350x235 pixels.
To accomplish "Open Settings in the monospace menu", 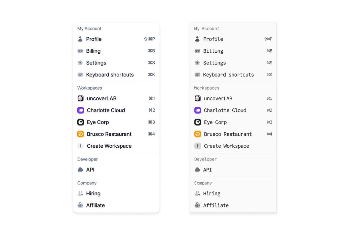I will [214, 63].
